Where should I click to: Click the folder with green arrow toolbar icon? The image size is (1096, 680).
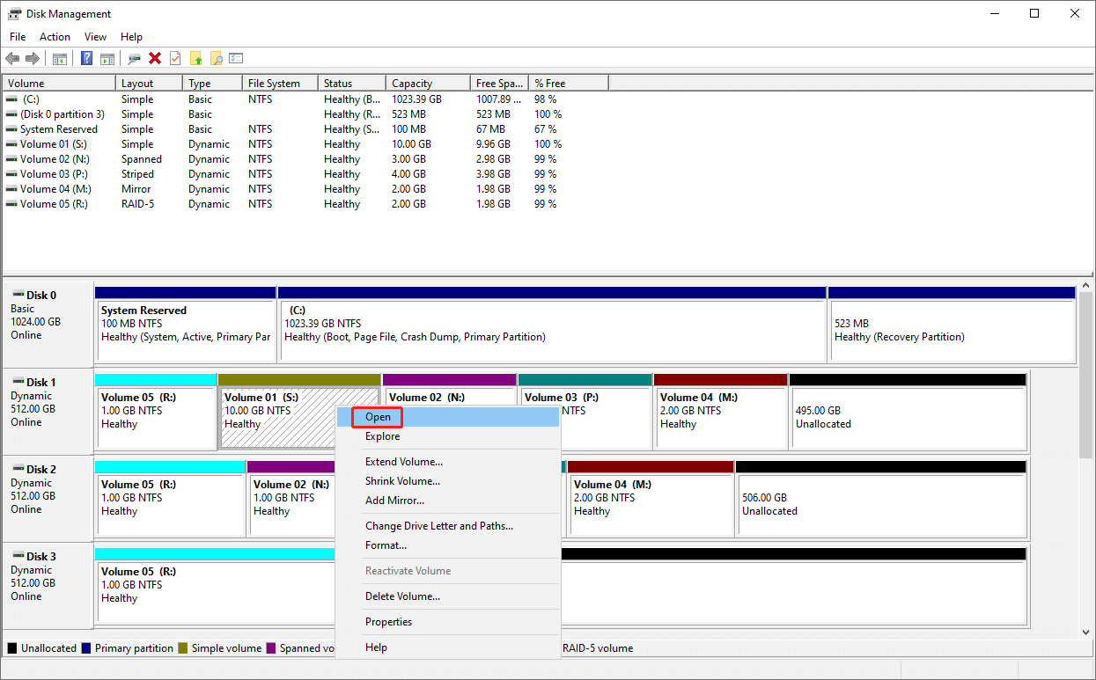click(x=196, y=59)
